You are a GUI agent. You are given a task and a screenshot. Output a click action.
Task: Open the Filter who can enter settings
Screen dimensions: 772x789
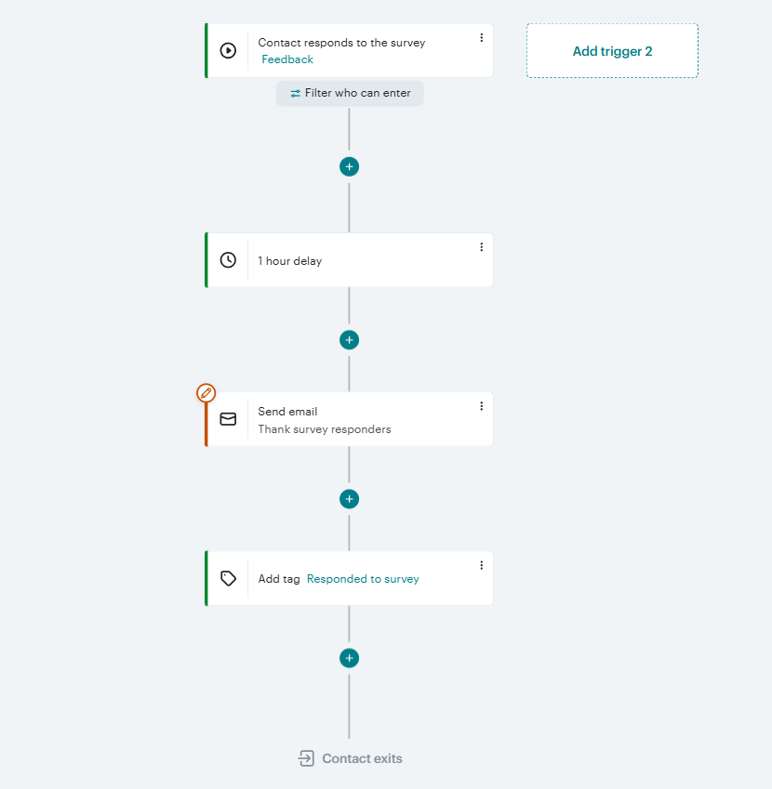(349, 93)
